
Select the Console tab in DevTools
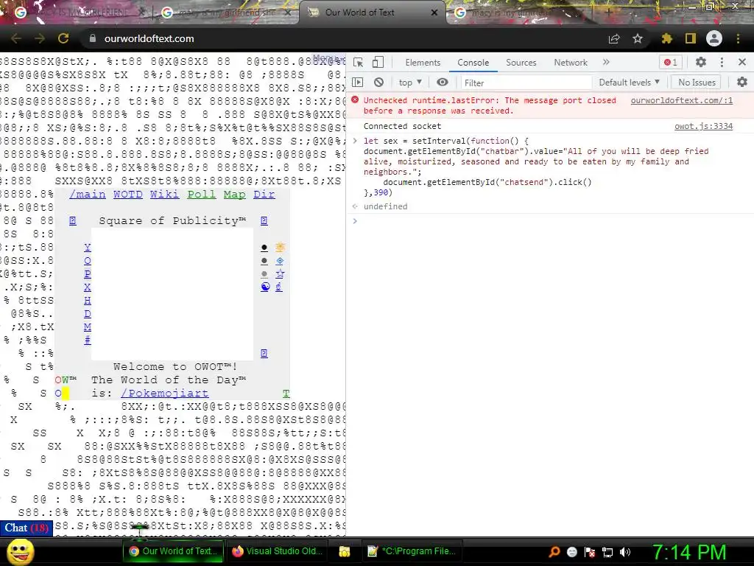(473, 63)
